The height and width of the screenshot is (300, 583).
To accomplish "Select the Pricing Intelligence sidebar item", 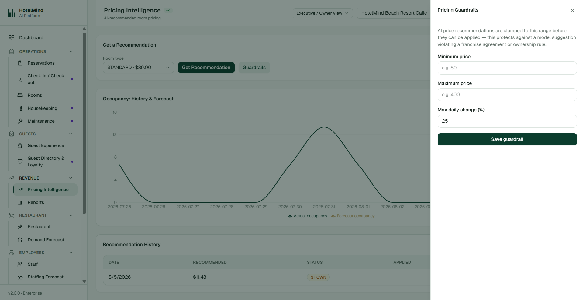I will click(x=46, y=190).
